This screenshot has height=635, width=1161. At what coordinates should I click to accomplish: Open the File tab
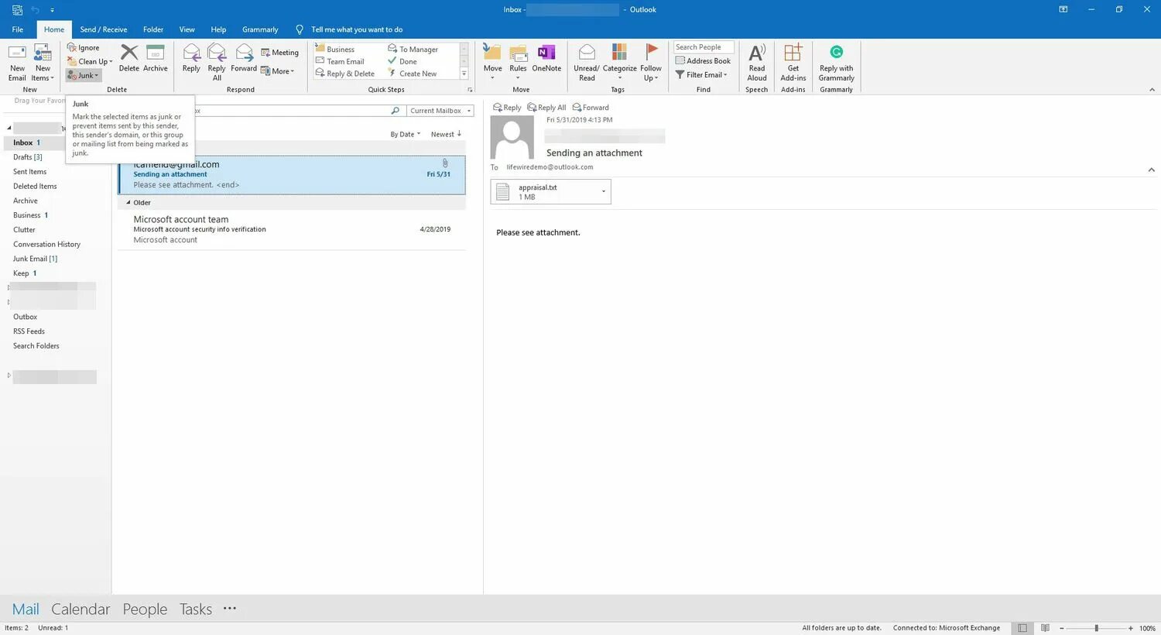[x=18, y=29]
